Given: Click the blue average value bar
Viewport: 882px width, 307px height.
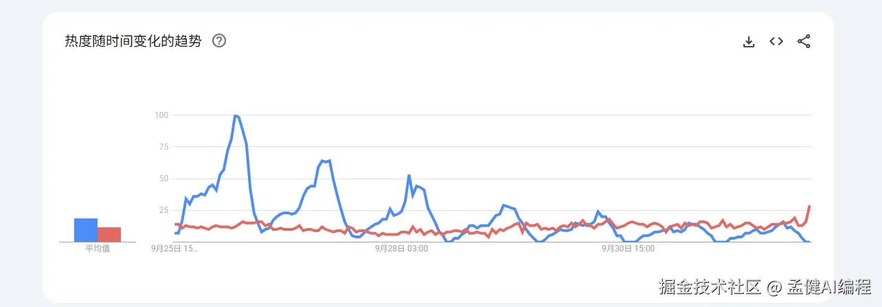Looking at the screenshot, I should point(86,230).
